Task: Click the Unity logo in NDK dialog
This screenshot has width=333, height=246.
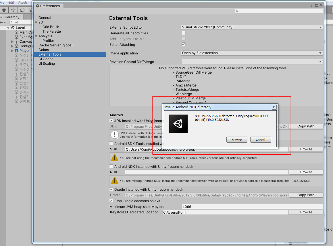Action: pos(178,124)
